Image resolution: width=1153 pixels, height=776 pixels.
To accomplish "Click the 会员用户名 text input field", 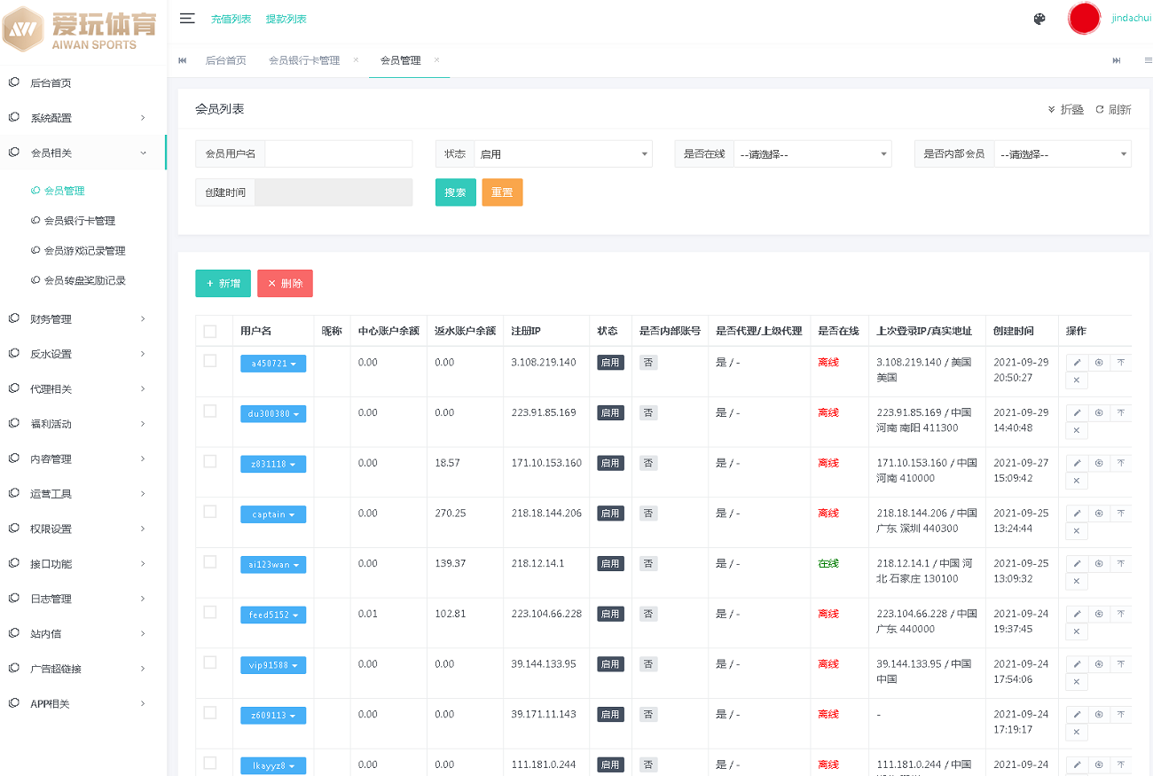I will tap(338, 154).
